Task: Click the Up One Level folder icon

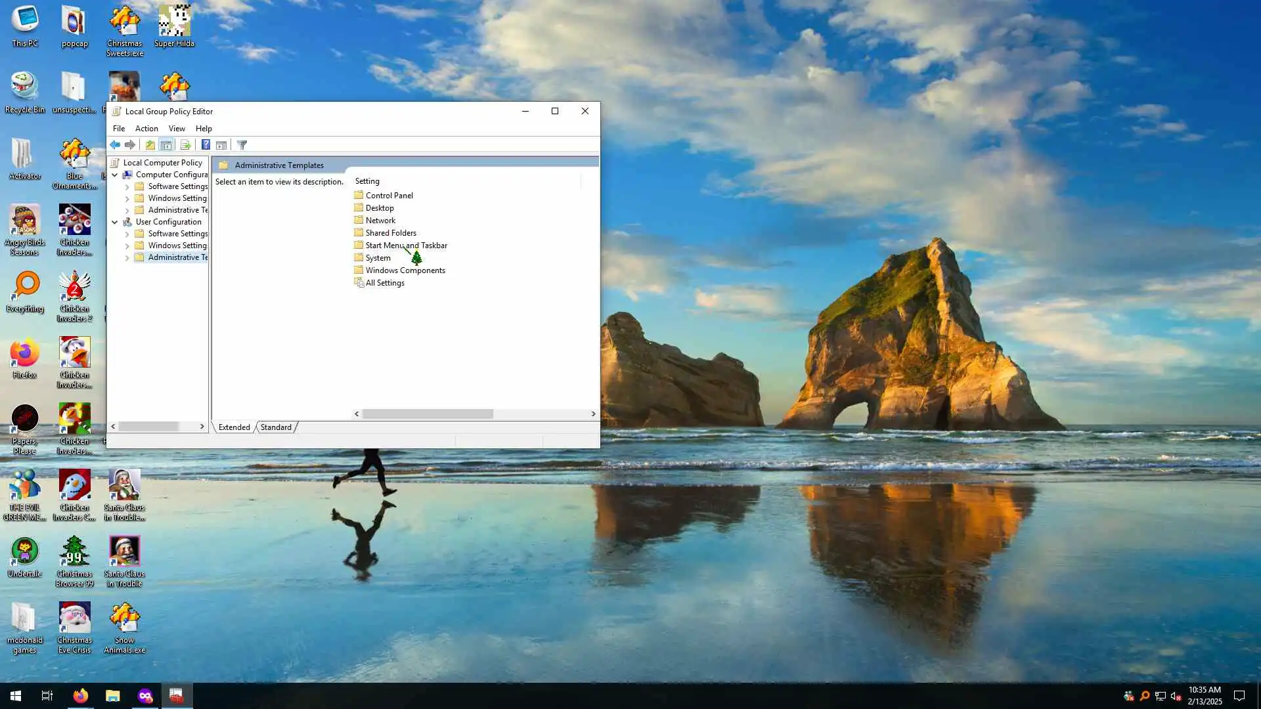Action: pyautogui.click(x=150, y=145)
